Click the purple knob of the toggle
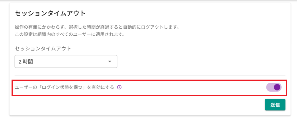Image resolution: width=297 pixels, height=125 pixels. tap(277, 87)
